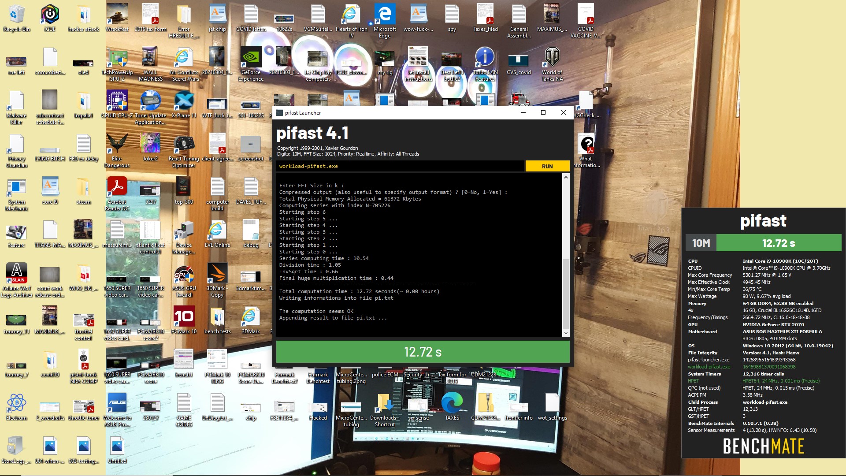Click the pifast console scroll-up arrow
The height and width of the screenshot is (476, 846).
point(566,177)
